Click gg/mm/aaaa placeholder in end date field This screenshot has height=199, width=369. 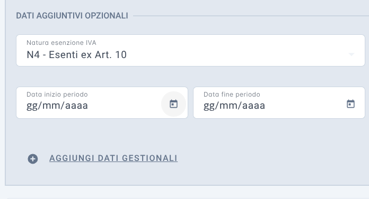click(234, 106)
